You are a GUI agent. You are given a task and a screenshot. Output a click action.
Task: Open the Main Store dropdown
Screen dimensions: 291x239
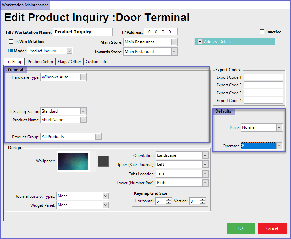pos(174,42)
